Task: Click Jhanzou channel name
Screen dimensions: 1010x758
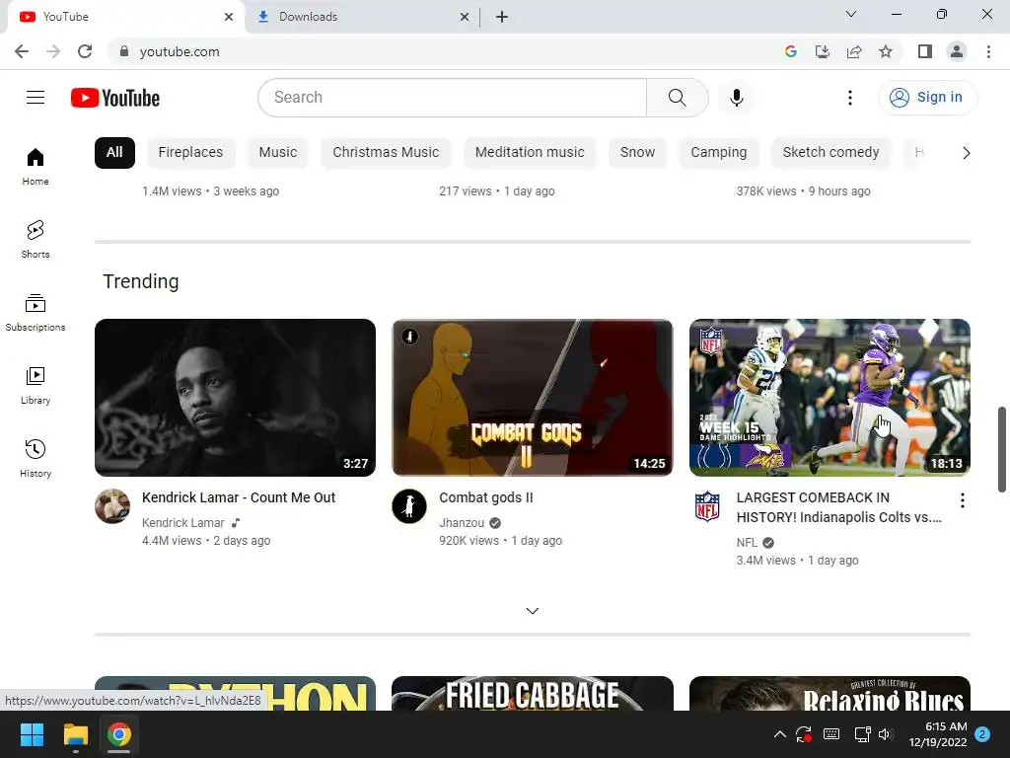Action: point(462,523)
